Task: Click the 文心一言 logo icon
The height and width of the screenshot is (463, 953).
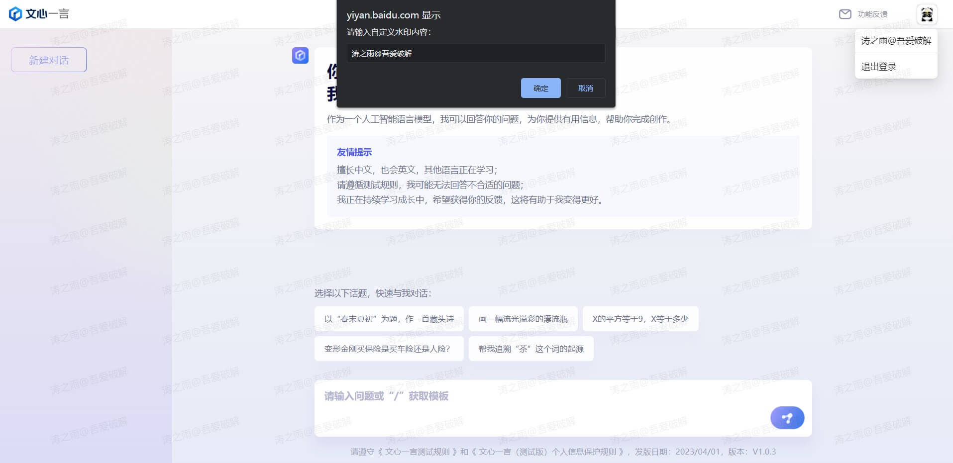Action: click(15, 14)
